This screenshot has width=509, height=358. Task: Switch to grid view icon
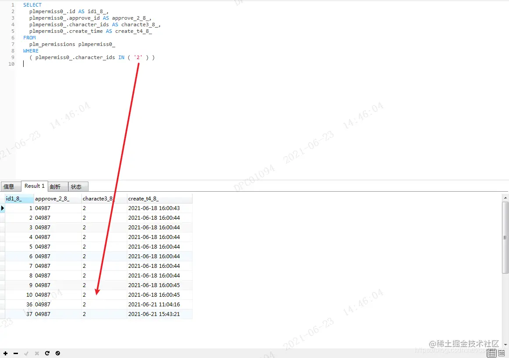pos(492,353)
